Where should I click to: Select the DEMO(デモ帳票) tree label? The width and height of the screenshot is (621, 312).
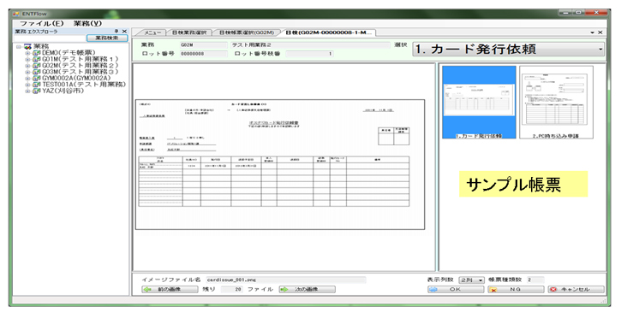69,53
